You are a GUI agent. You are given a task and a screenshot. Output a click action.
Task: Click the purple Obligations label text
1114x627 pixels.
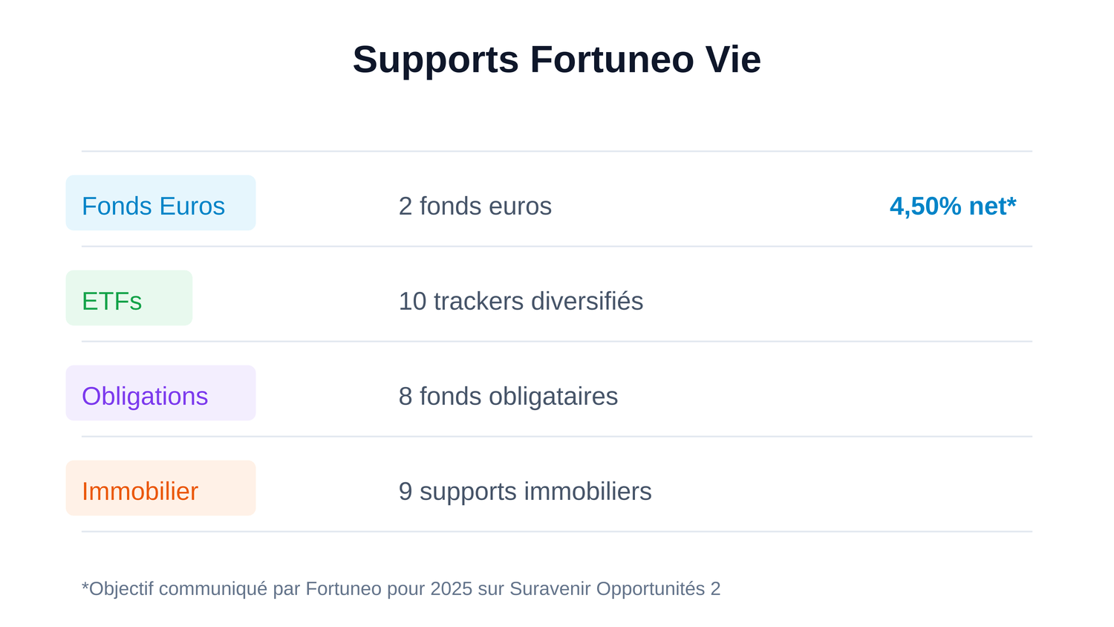click(x=145, y=396)
